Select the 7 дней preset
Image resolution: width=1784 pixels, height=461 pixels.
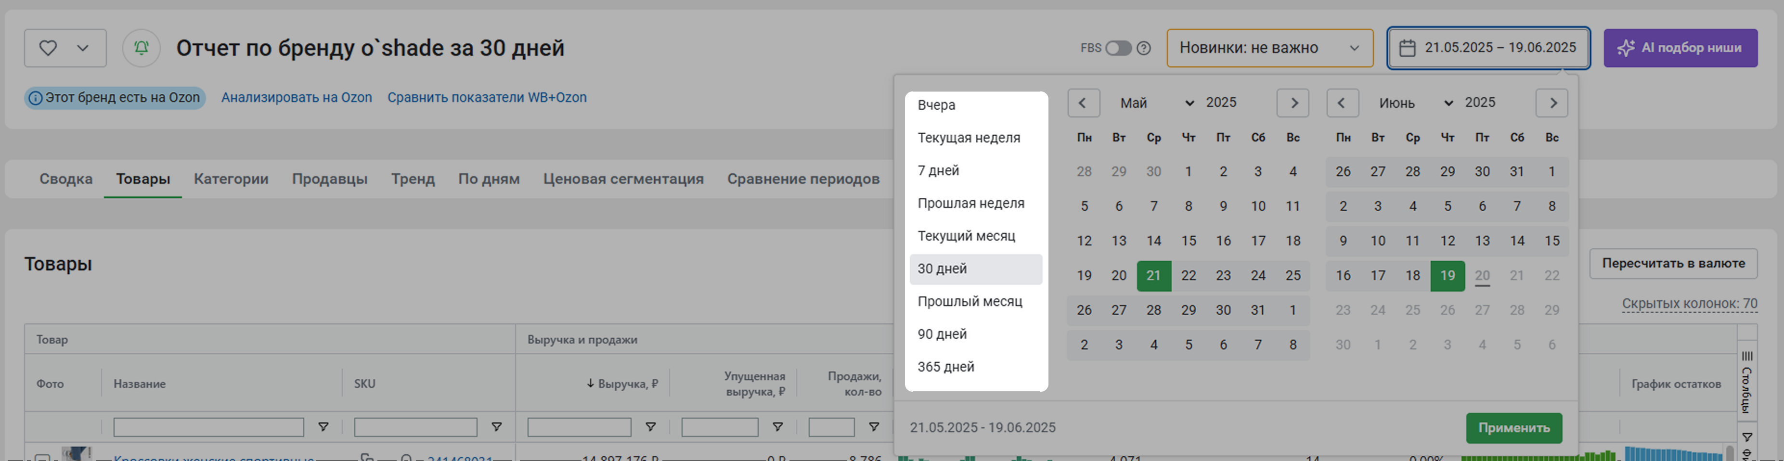[976, 170]
